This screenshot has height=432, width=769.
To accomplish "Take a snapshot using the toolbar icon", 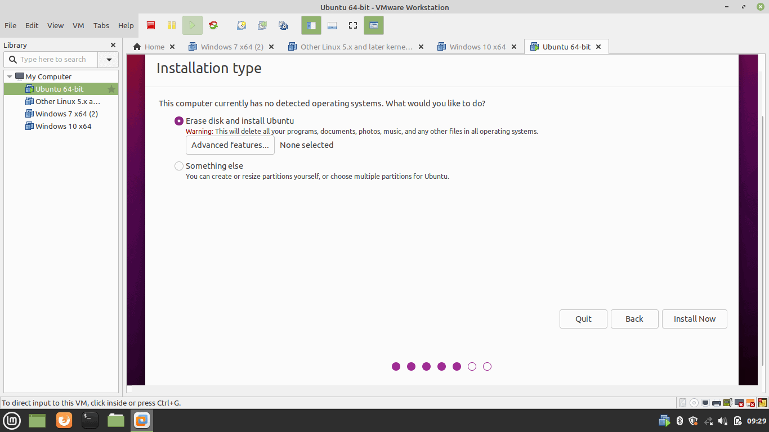I will pos(242,25).
